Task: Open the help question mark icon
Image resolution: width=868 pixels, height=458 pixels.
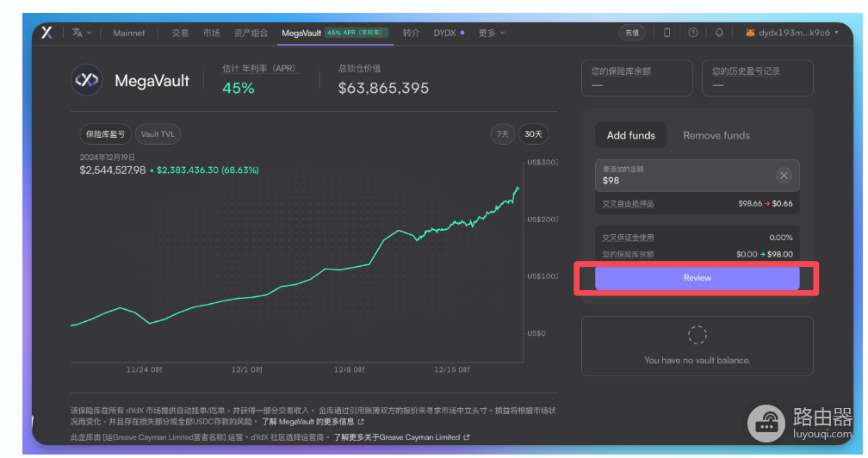Action: click(x=692, y=33)
